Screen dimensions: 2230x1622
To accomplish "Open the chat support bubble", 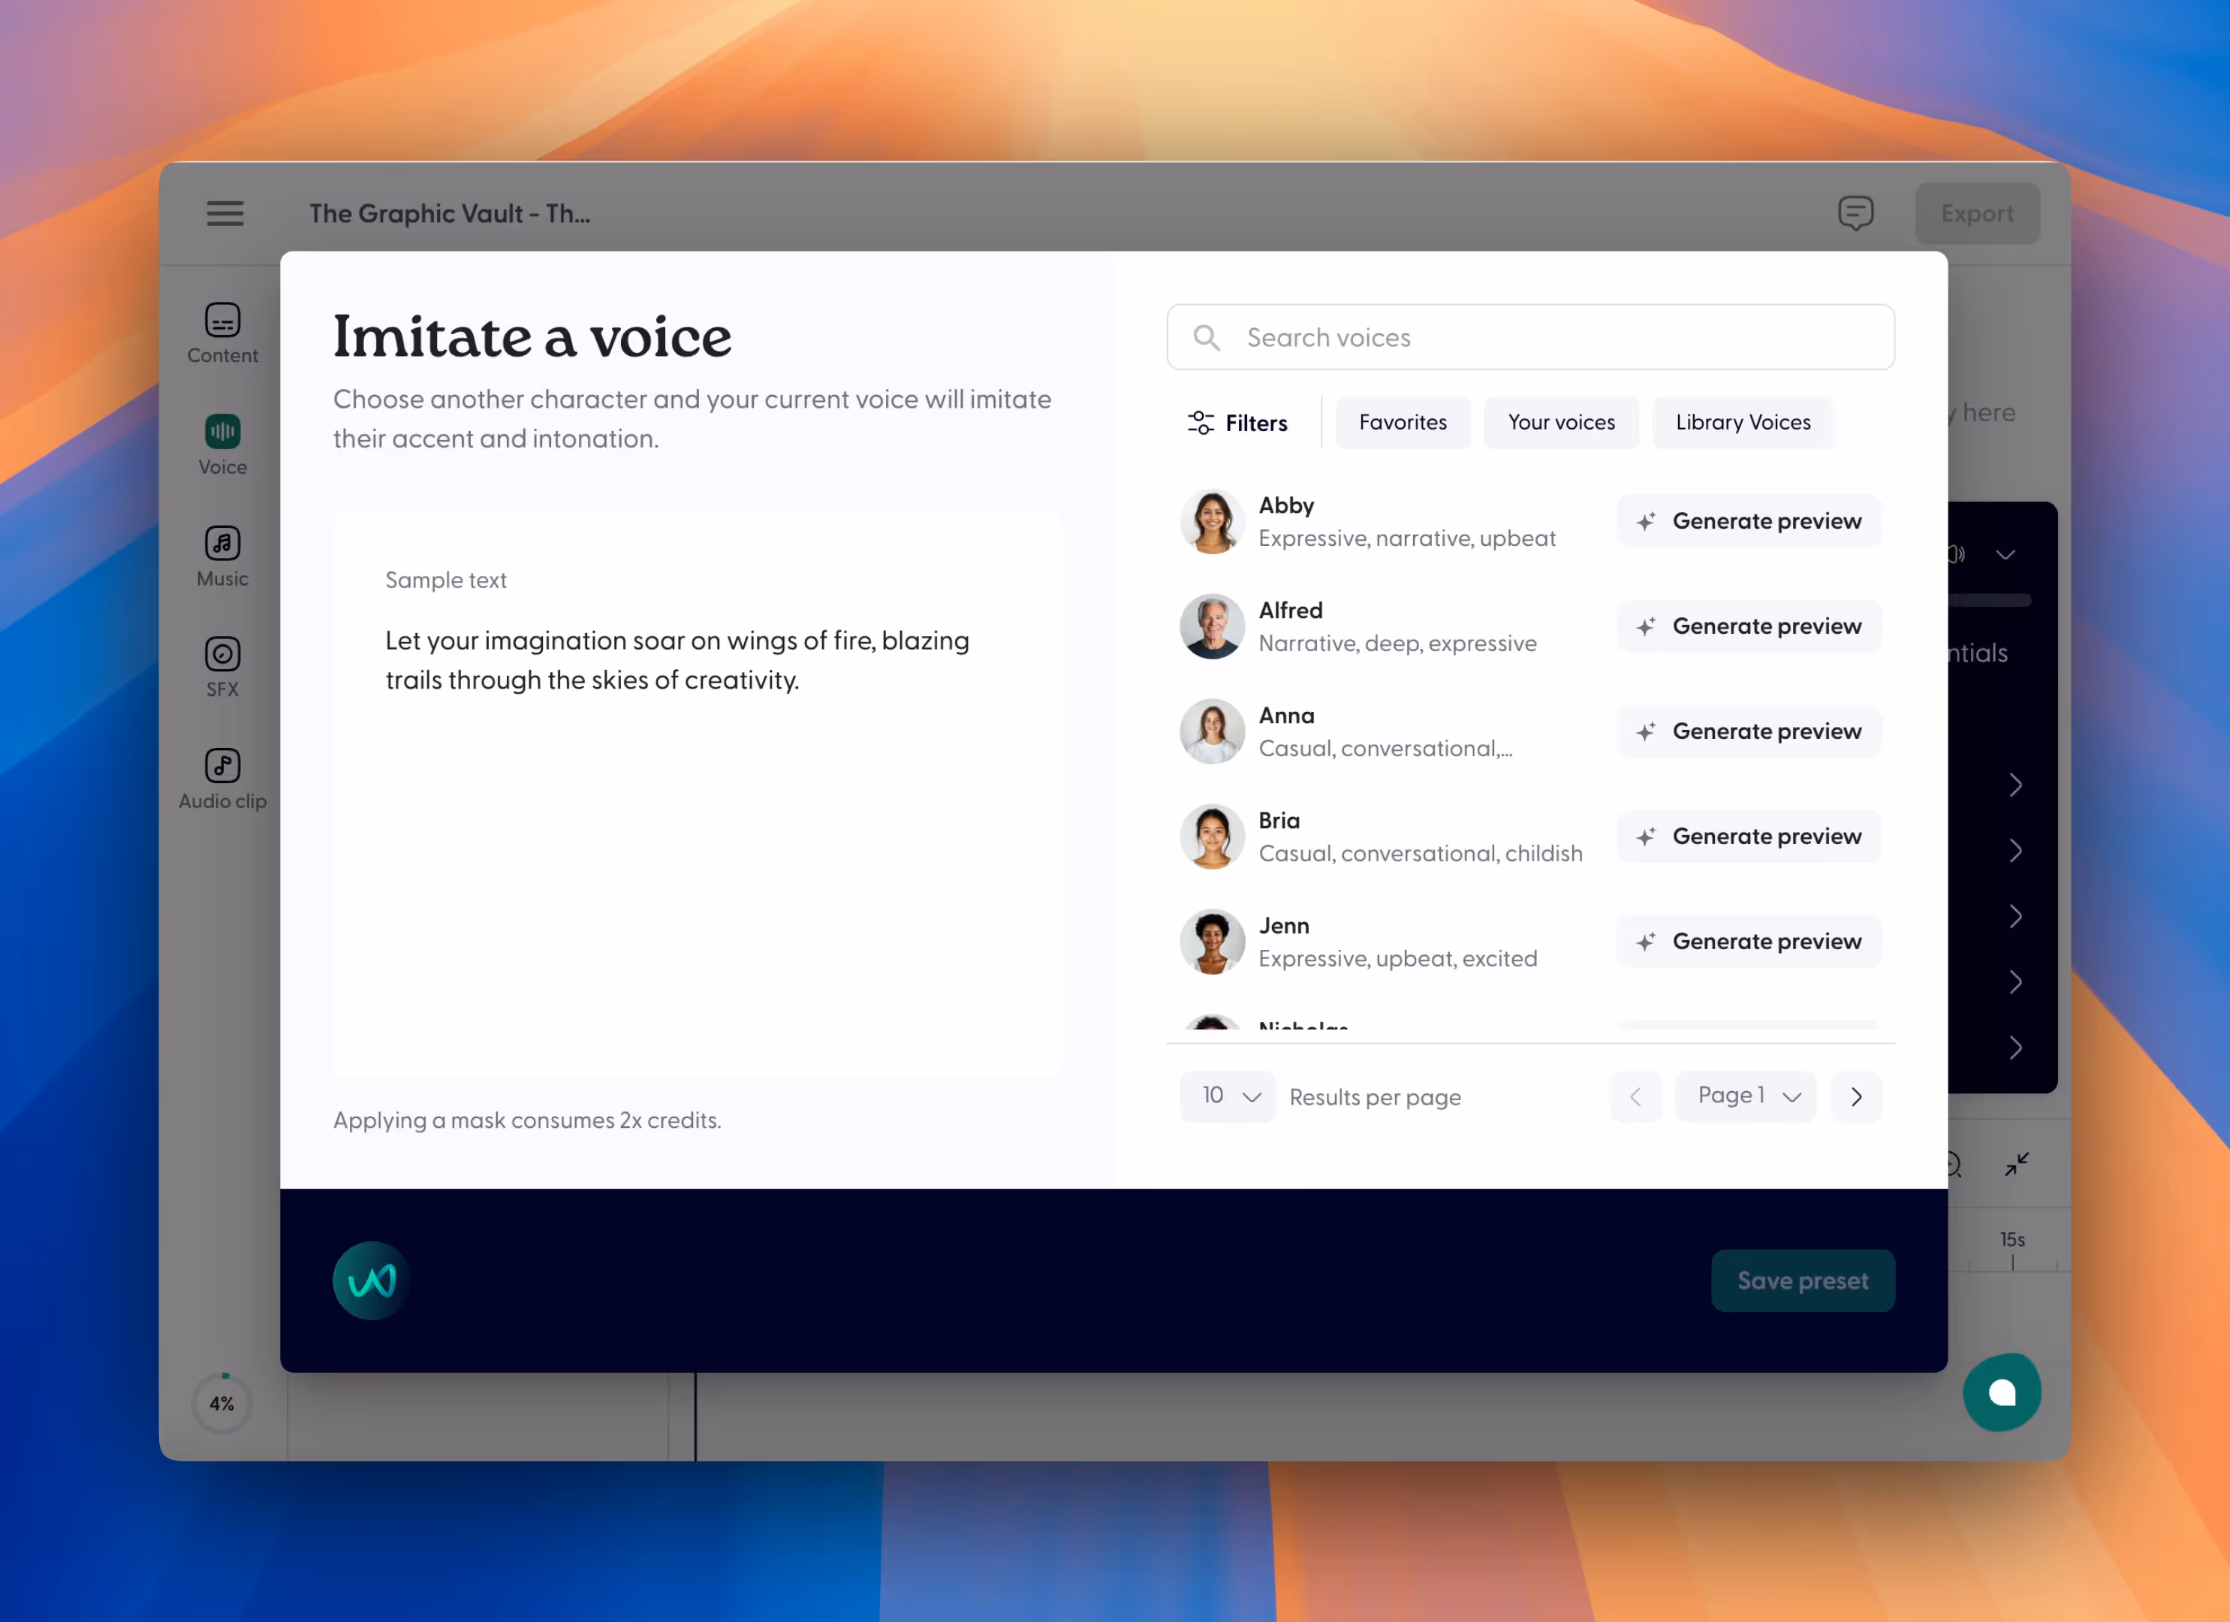I will (2002, 1391).
